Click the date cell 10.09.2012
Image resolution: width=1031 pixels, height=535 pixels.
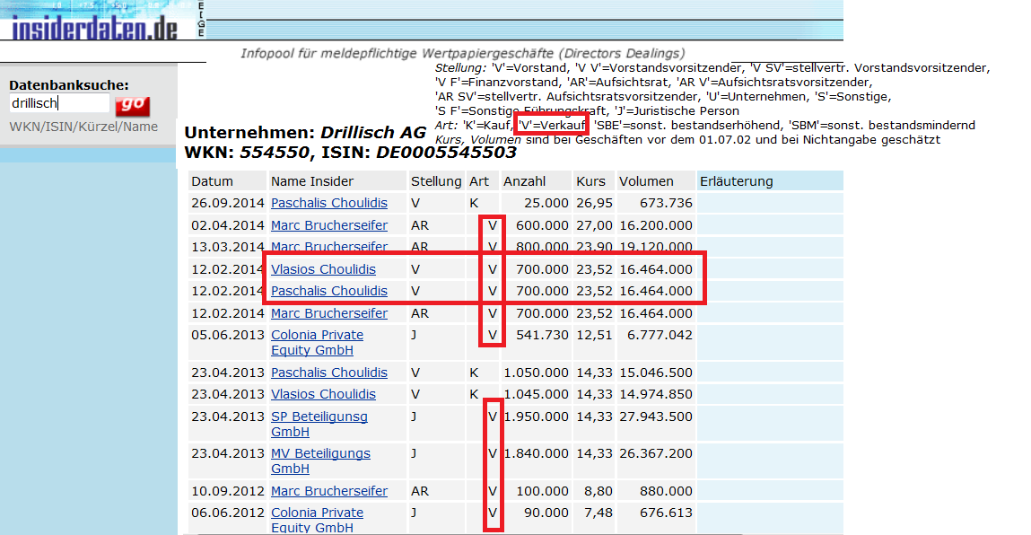pyautogui.click(x=228, y=492)
